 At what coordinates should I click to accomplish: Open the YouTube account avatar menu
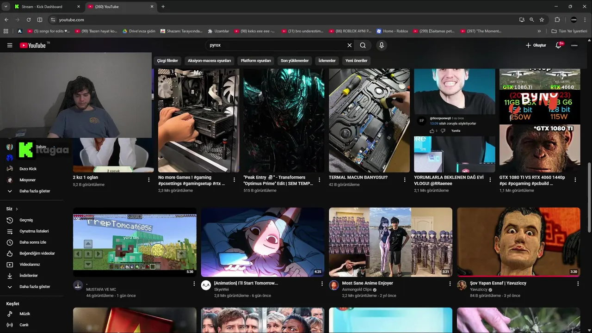(x=574, y=45)
